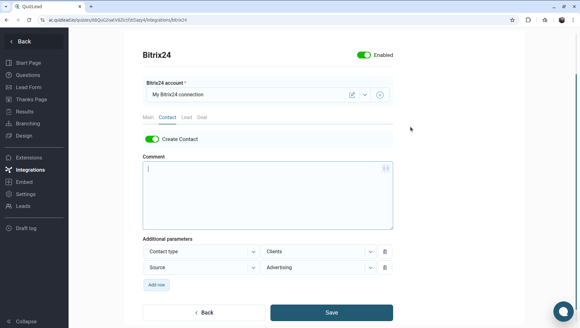Bookmark this page with star icon
This screenshot has width=580, height=328.
coord(512,20)
